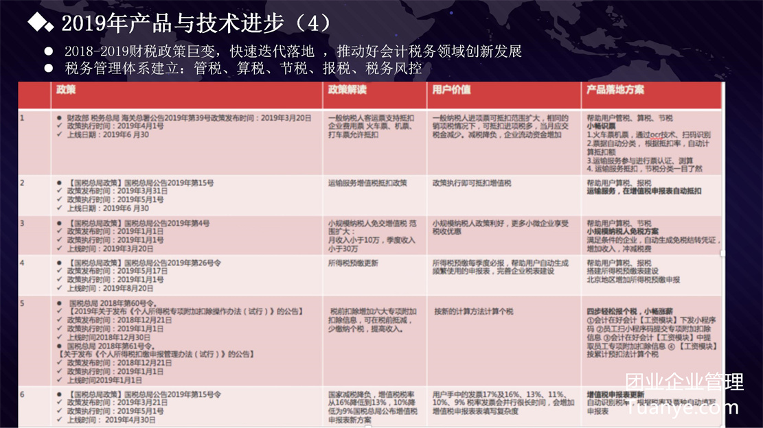
Task: Select the "用户价值" column header
Action: [x=452, y=90]
